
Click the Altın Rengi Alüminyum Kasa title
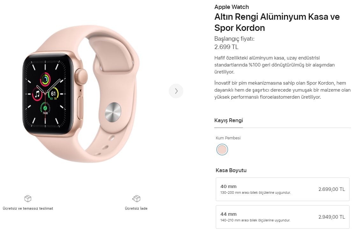277,22
